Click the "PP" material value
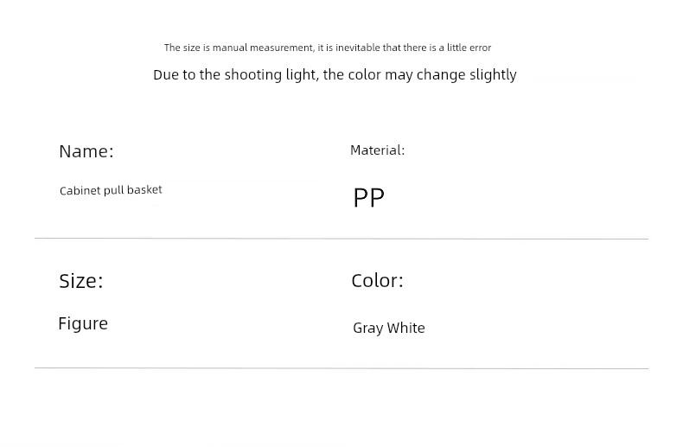 pyautogui.click(x=368, y=198)
